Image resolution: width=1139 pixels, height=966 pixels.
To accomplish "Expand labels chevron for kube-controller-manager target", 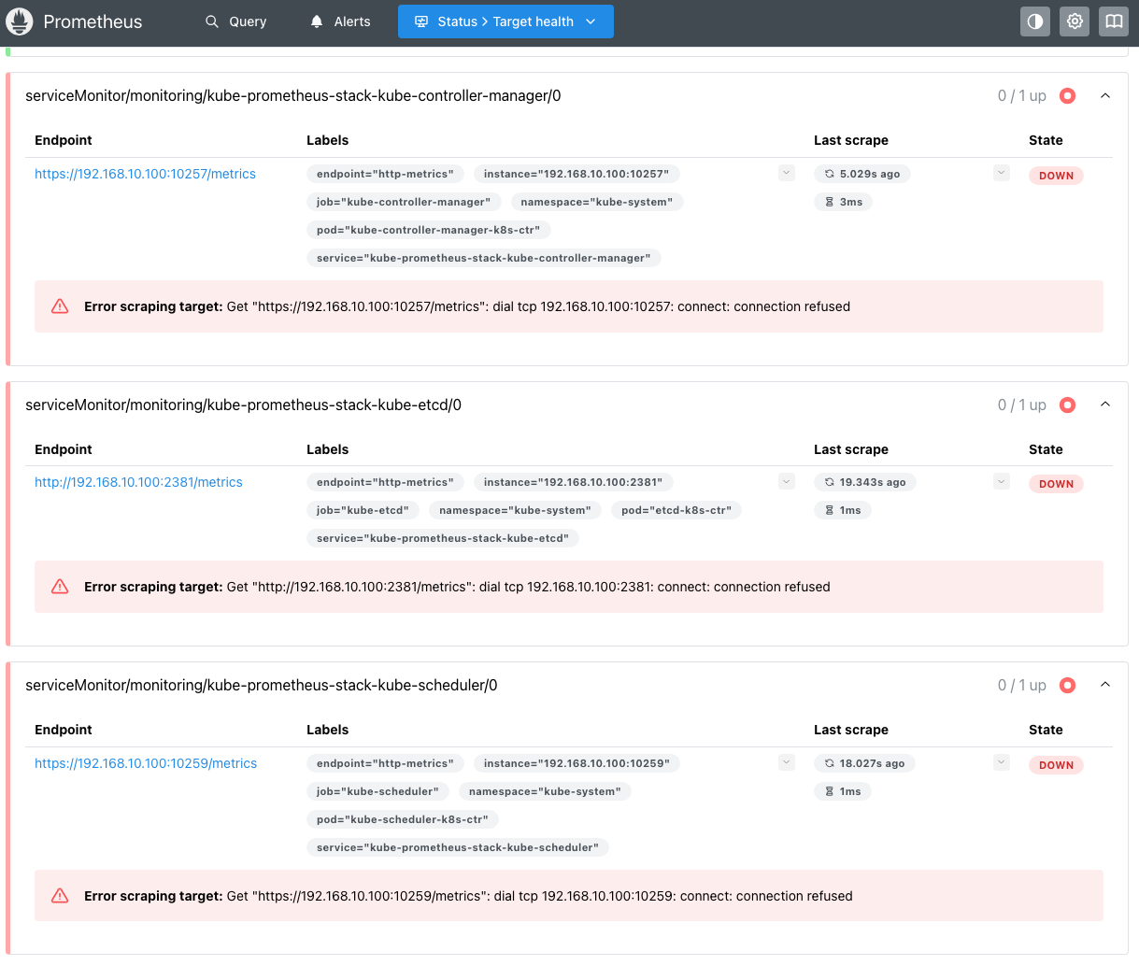I will point(787,173).
